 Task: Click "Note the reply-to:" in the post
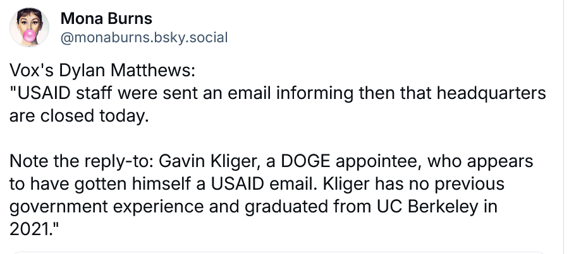(82, 161)
